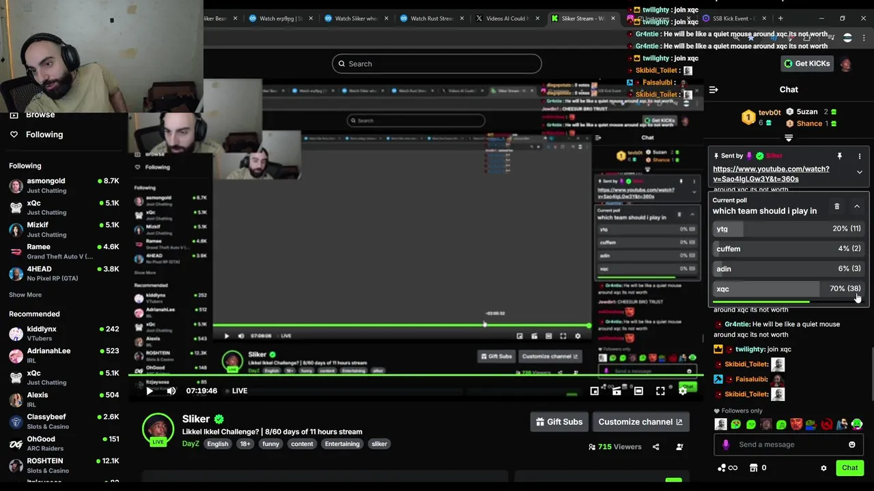Type in Send a message field
Image resolution: width=874 pixels, height=491 pixels.
click(789, 445)
